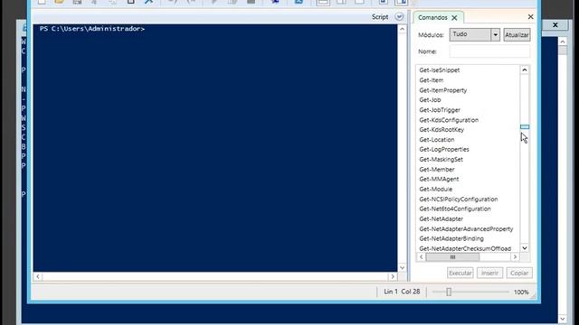The width and height of the screenshot is (579, 325).
Task: Select Get-NetAdapter command
Action: [x=441, y=218]
